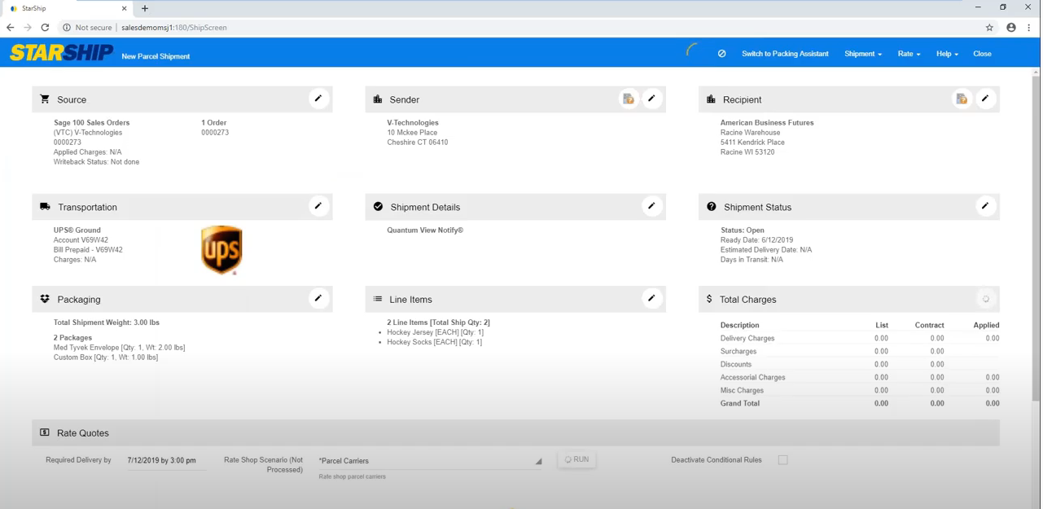Click 'Total Shipment Weight: 3.00 lbs' text
Image resolution: width=1043 pixels, height=509 pixels.
[x=107, y=323]
